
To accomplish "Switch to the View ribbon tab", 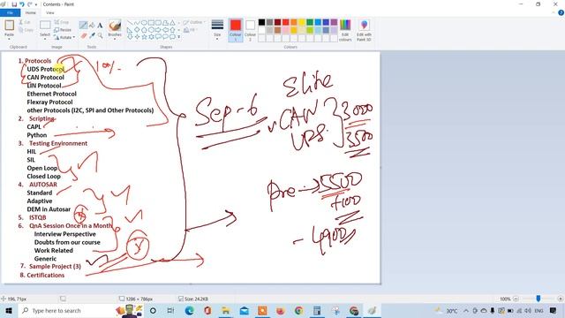I will (50, 12).
